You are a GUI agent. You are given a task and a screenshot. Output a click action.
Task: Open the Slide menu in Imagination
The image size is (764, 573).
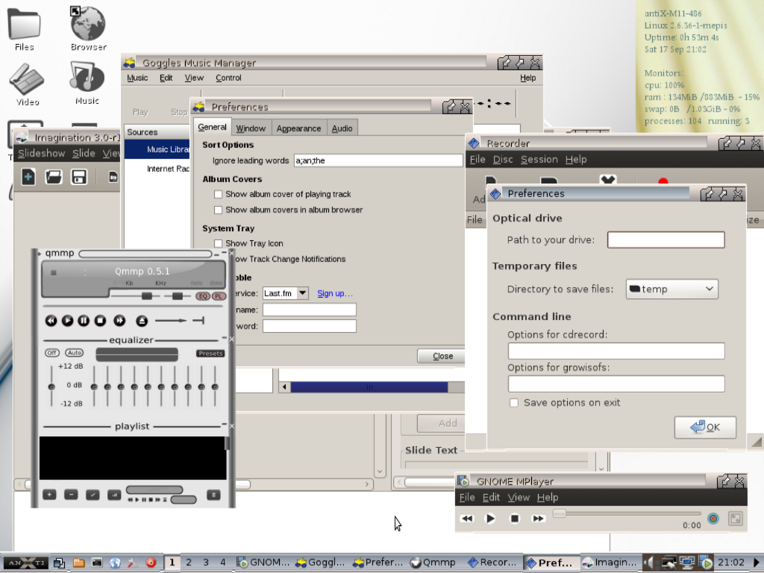click(84, 154)
